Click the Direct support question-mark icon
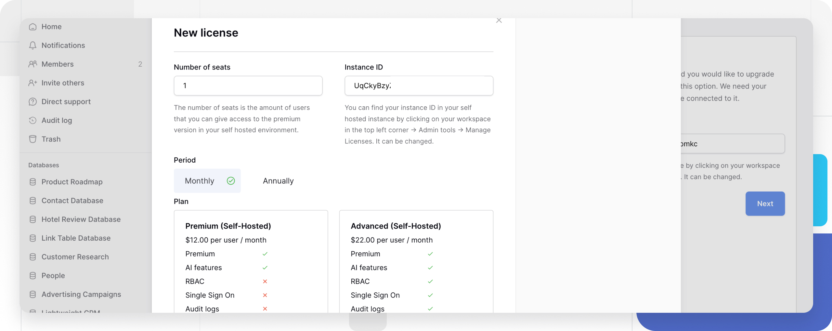The image size is (832, 331). [x=32, y=102]
